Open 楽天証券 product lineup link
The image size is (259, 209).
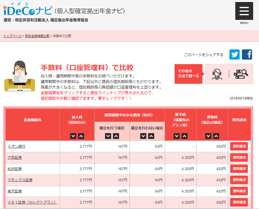[x=15, y=191]
